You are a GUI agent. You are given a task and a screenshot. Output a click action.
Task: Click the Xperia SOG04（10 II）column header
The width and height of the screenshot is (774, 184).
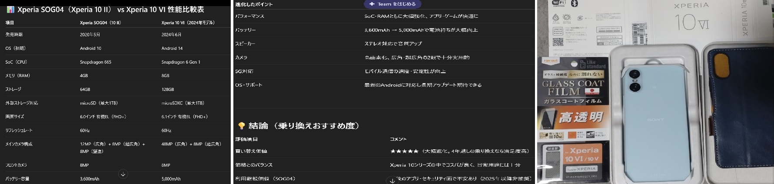point(100,23)
